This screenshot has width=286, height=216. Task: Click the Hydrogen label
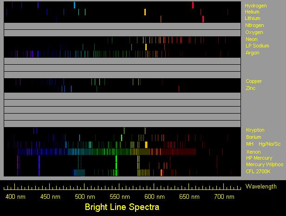(256, 6)
